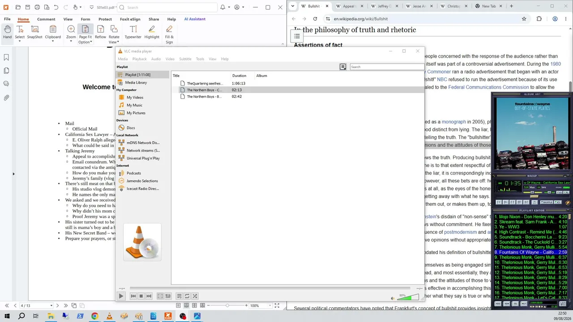The height and width of the screenshot is (322, 573).
Task: Toggle VLC random shuffle
Action: click(x=195, y=296)
